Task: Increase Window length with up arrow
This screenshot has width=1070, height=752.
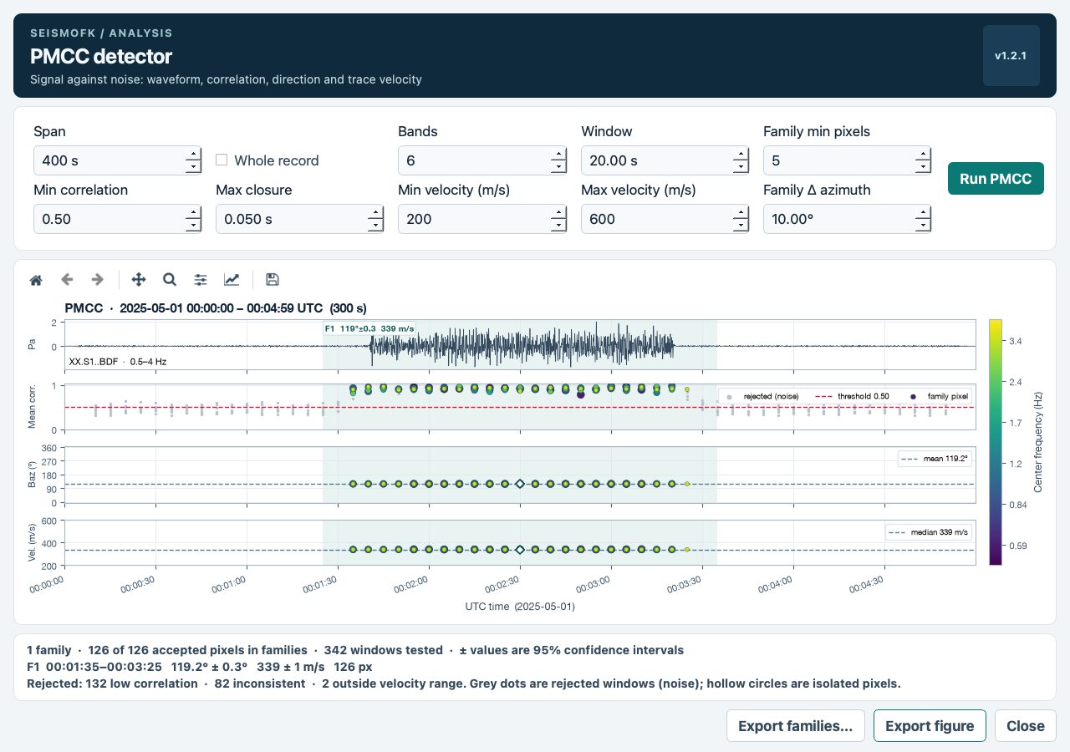Action: click(740, 154)
